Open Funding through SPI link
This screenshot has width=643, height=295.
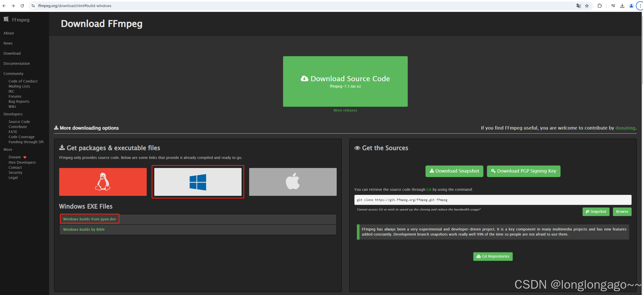click(26, 142)
